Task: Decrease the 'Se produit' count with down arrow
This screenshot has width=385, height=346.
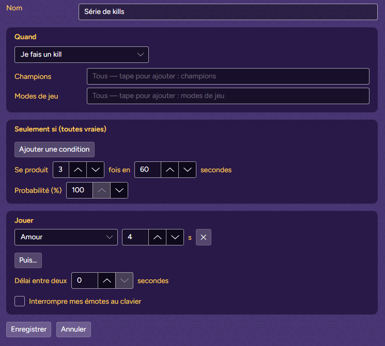Action: pos(95,170)
